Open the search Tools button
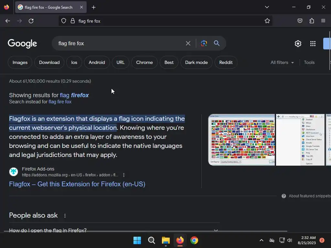Screen dimensions: 331x248 (309, 62)
